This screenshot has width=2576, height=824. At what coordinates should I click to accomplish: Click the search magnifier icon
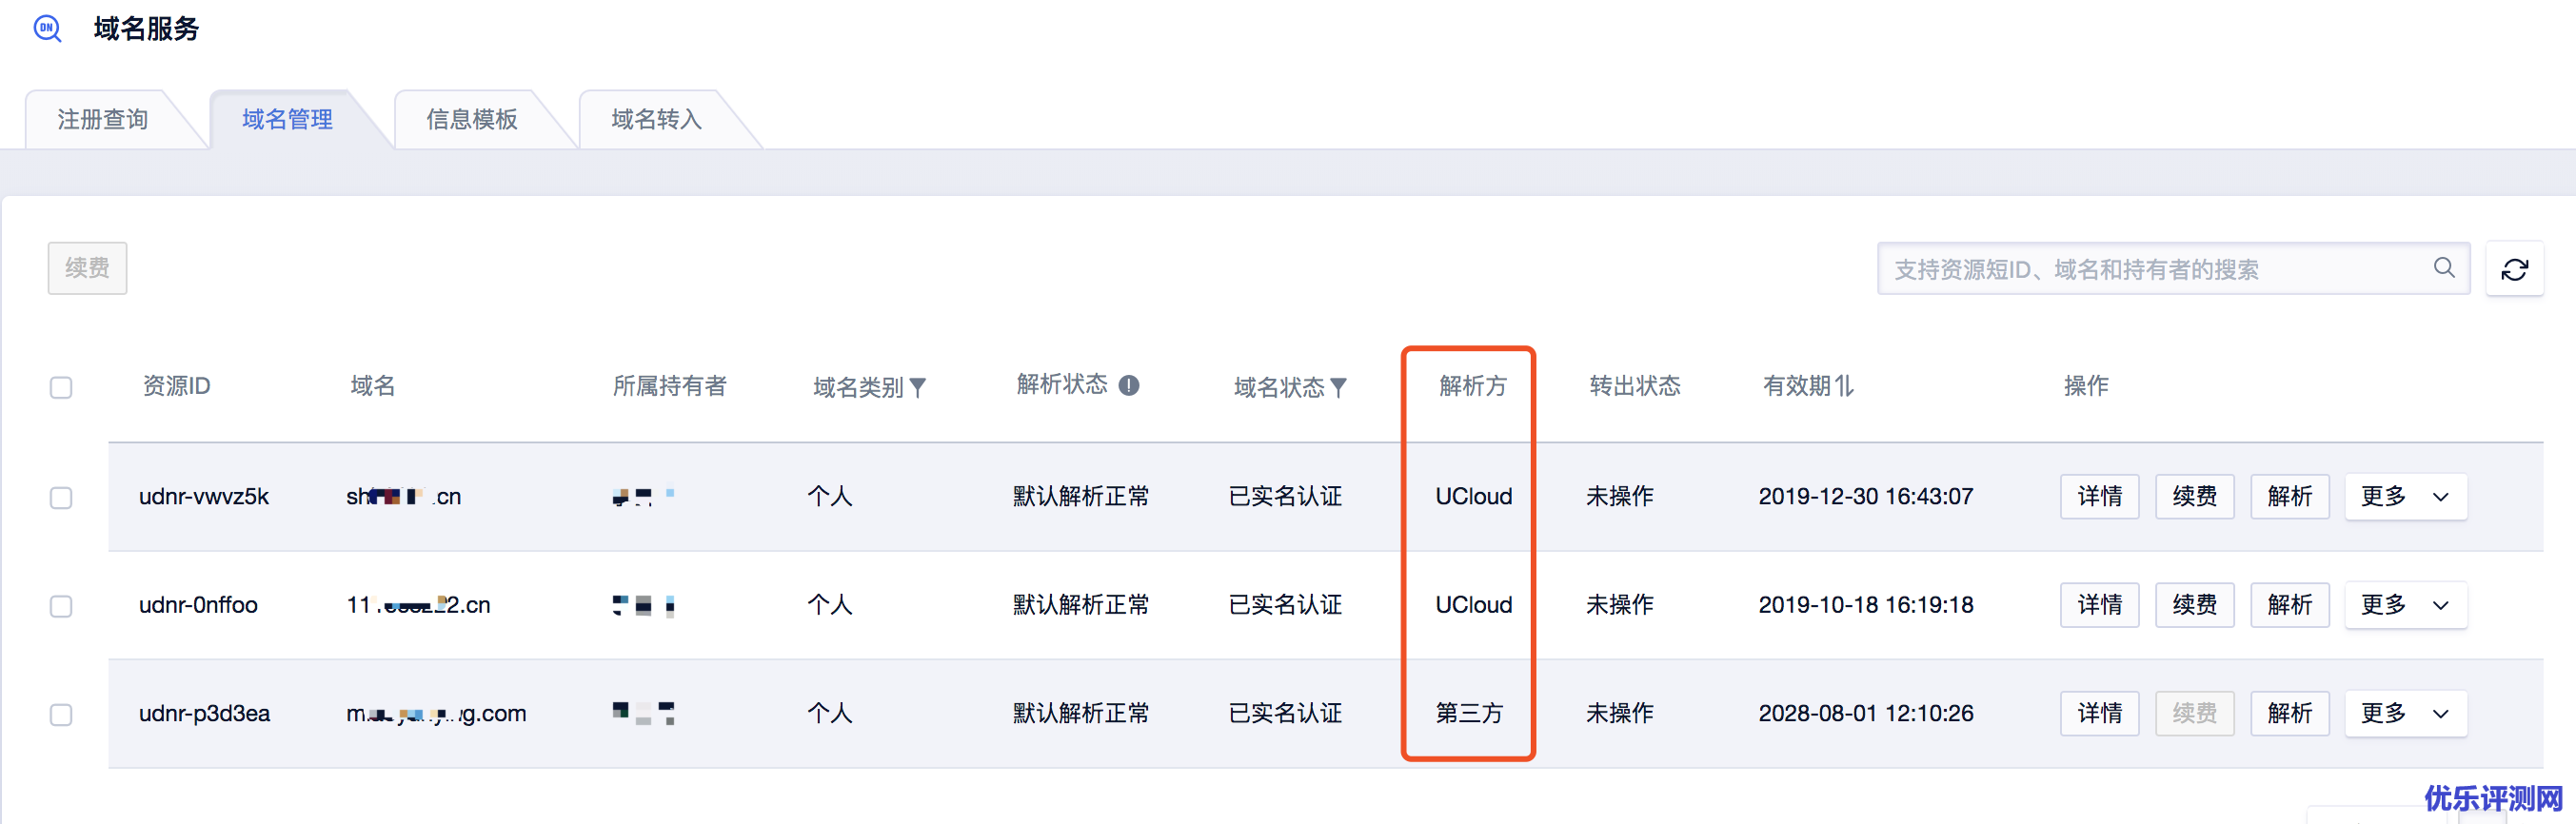coord(2443,268)
